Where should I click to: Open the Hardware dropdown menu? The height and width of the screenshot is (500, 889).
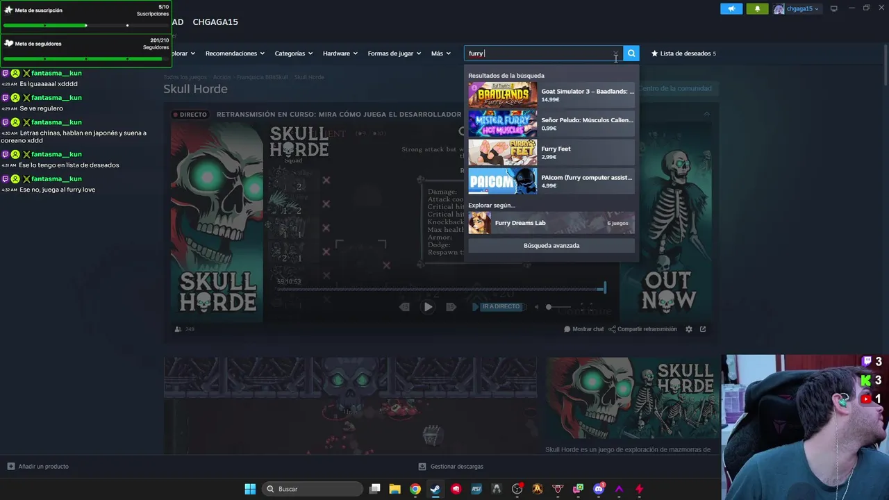tap(340, 53)
